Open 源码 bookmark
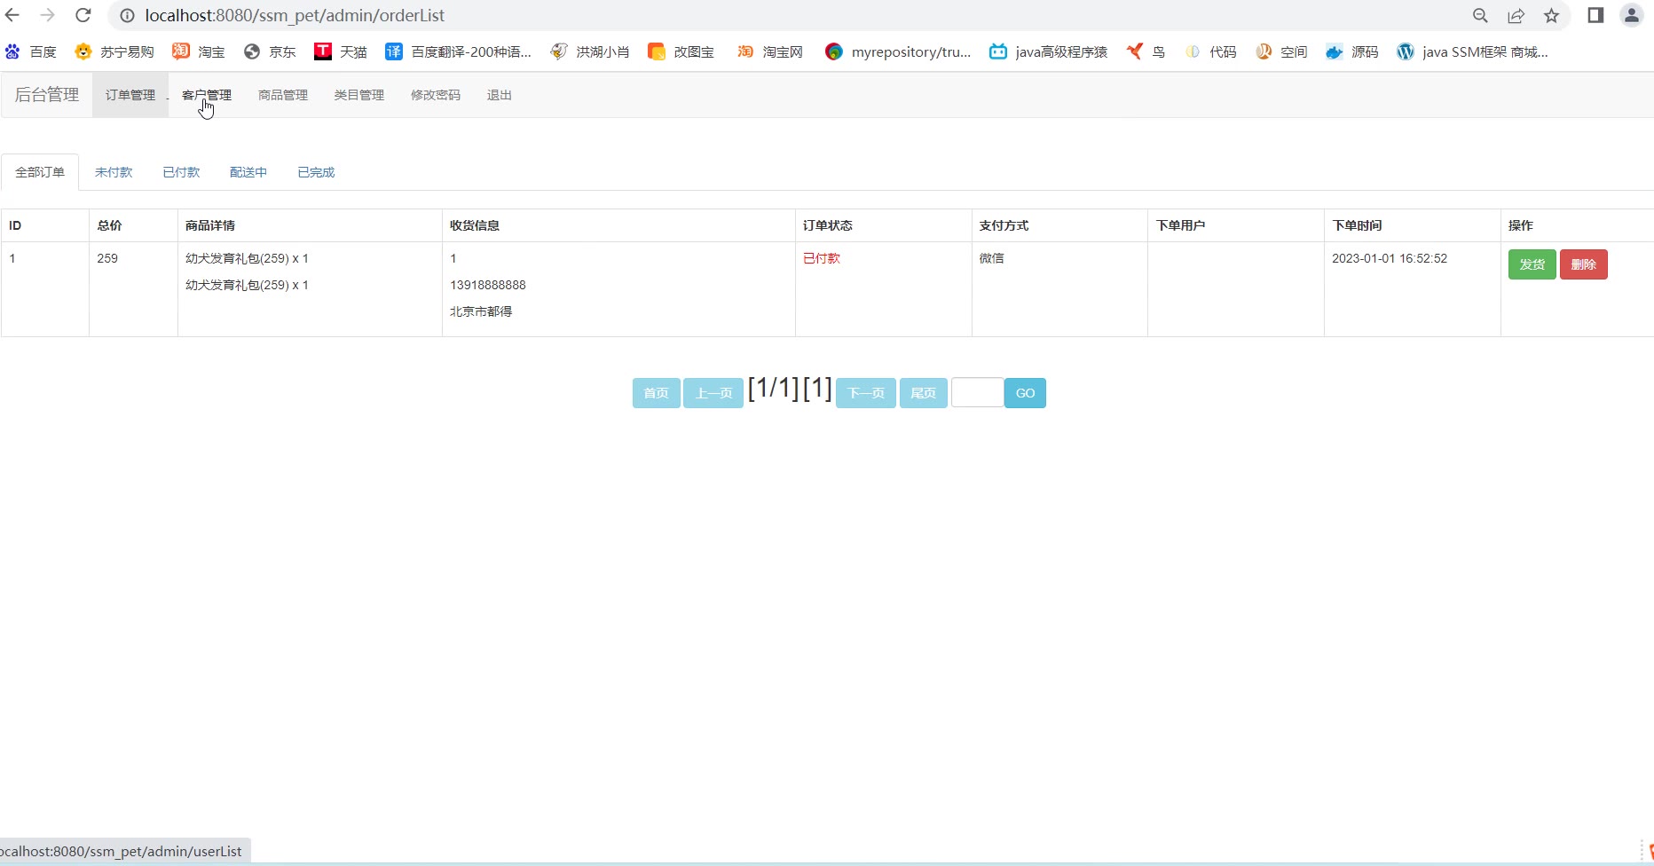Image resolution: width=1654 pixels, height=866 pixels. [x=1352, y=52]
